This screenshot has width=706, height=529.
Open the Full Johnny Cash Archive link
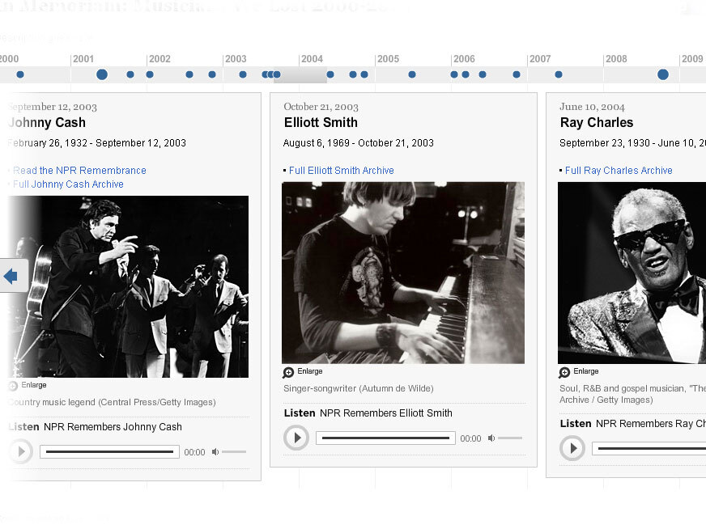(68, 184)
